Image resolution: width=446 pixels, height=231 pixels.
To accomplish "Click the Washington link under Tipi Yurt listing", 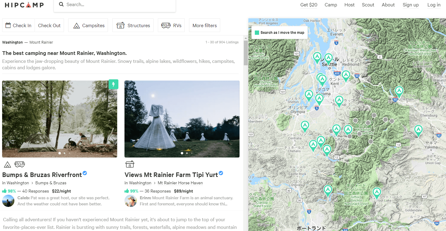I will (x=140, y=183).
